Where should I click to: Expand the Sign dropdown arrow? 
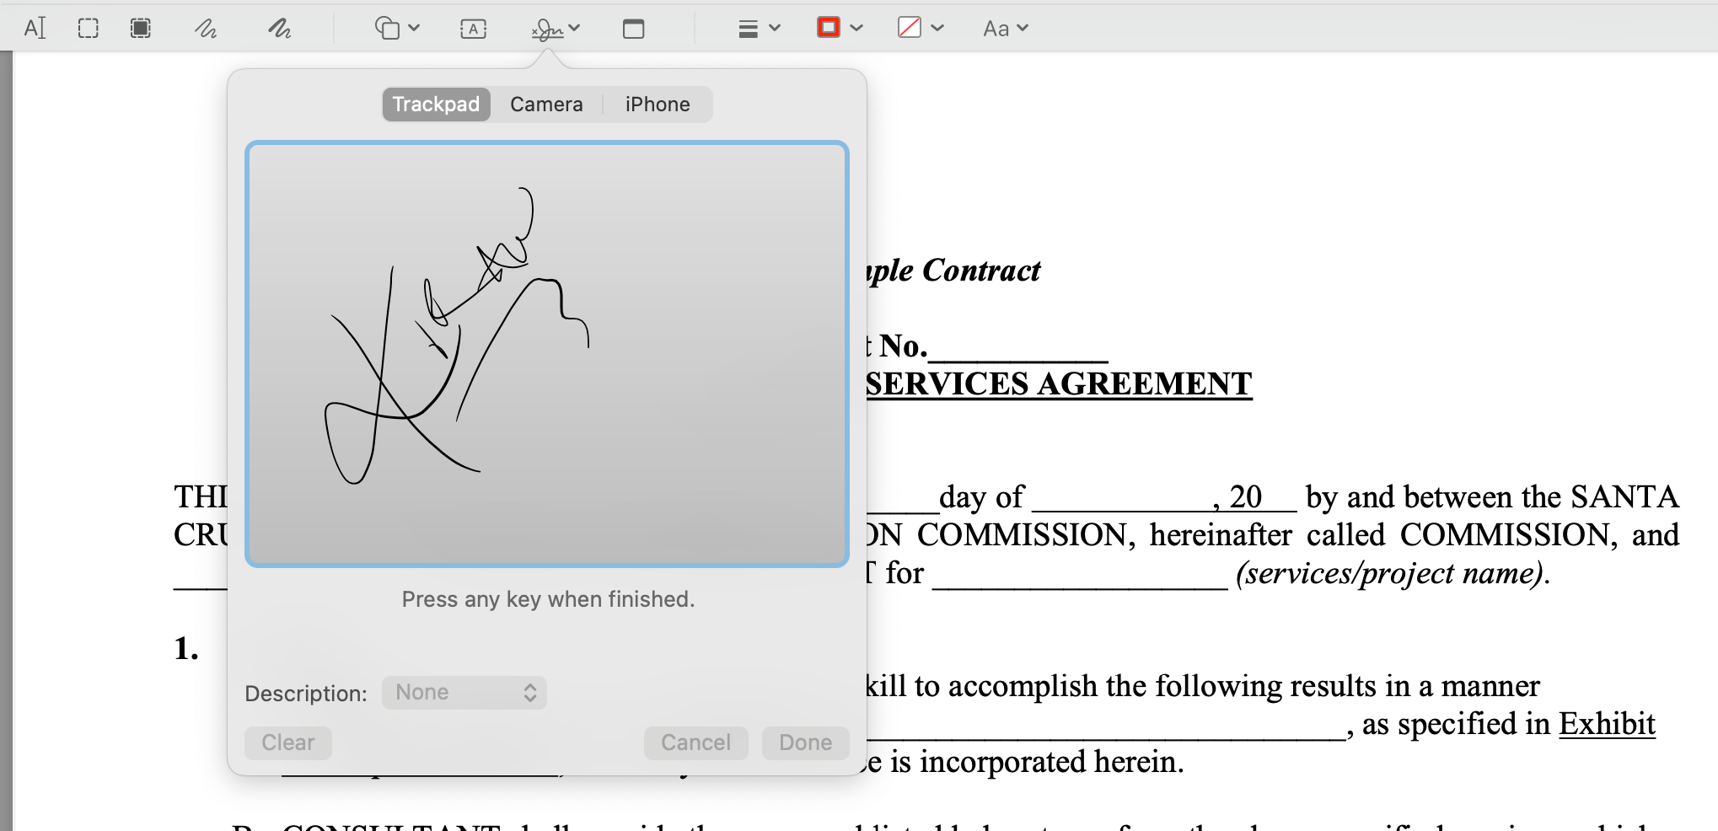point(575,28)
